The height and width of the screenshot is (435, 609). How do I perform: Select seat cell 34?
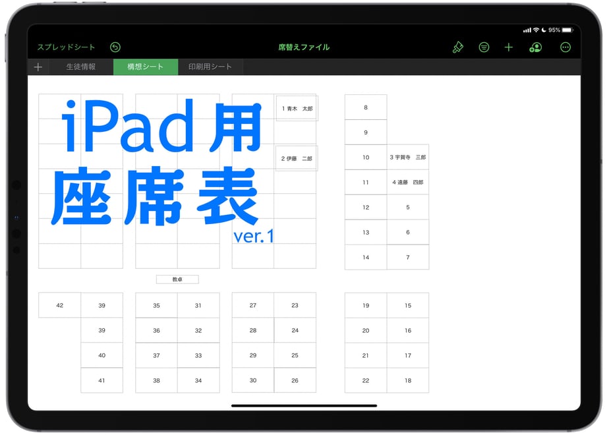(198, 380)
